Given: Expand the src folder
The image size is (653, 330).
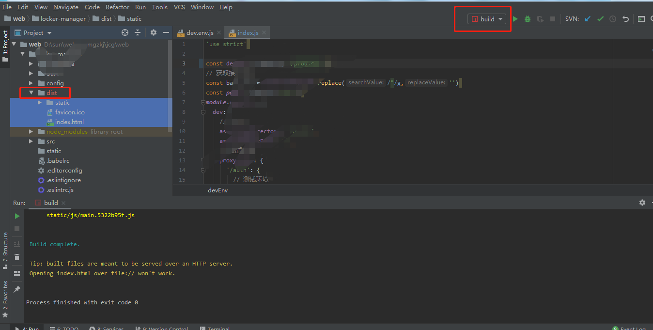Looking at the screenshot, I should pos(31,141).
